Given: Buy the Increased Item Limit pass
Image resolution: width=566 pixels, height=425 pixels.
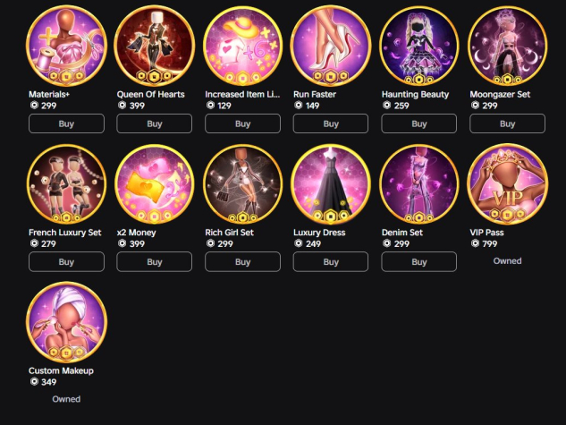Looking at the screenshot, I should pos(242,123).
